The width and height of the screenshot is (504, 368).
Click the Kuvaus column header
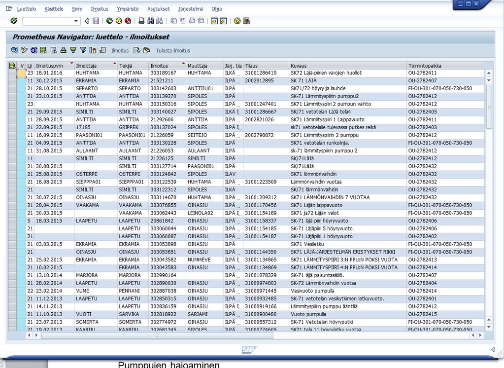[x=347, y=66]
